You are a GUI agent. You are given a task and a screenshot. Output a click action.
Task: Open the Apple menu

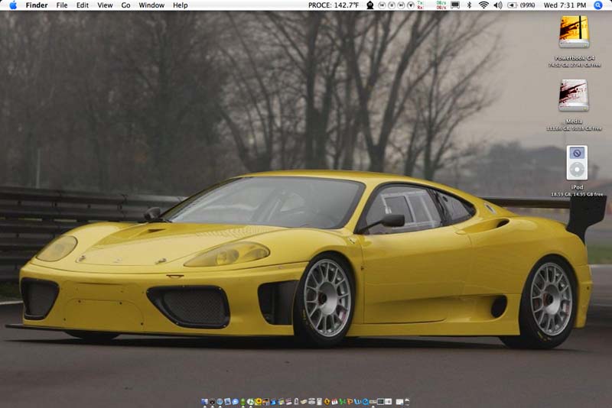13,5
